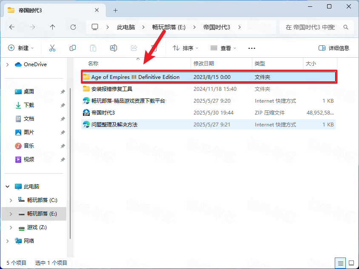This screenshot has height=269, width=359.
Task: Expand the 游戏 (Z:) drive node
Action: coord(11,227)
